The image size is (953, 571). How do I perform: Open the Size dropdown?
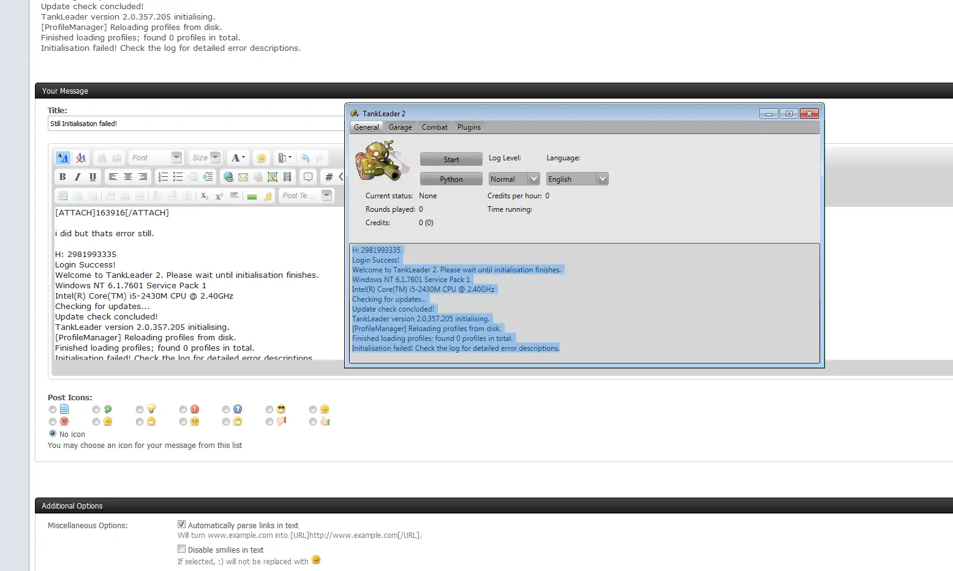coord(205,158)
